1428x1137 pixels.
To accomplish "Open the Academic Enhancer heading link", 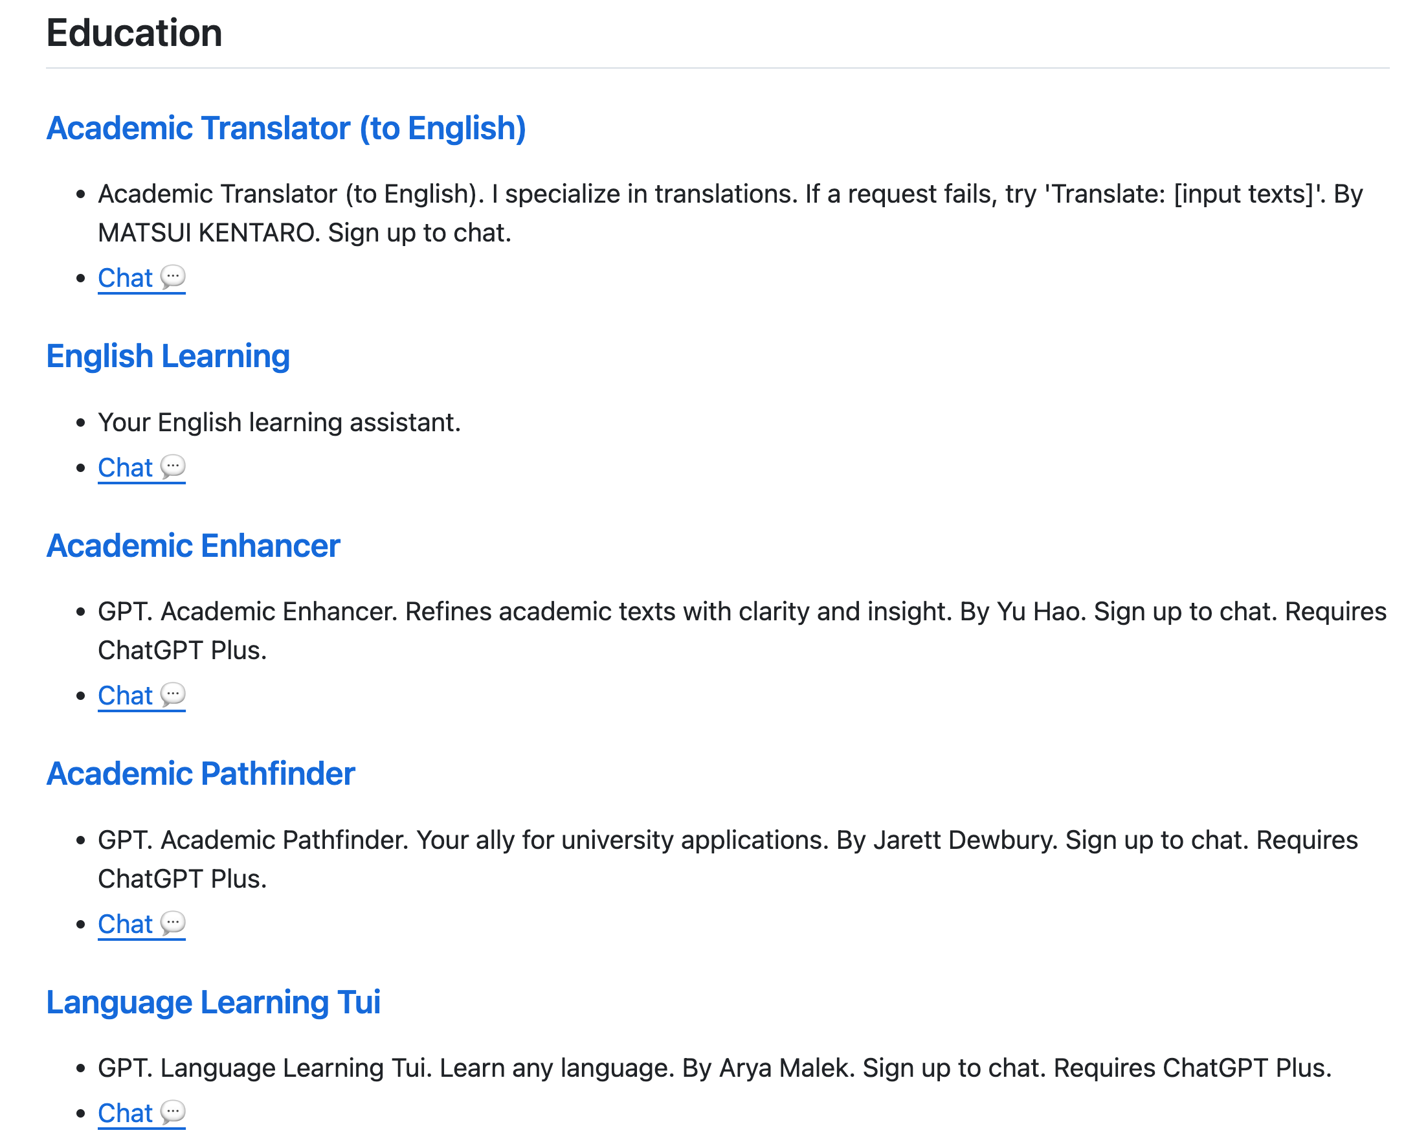I will 193,546.
